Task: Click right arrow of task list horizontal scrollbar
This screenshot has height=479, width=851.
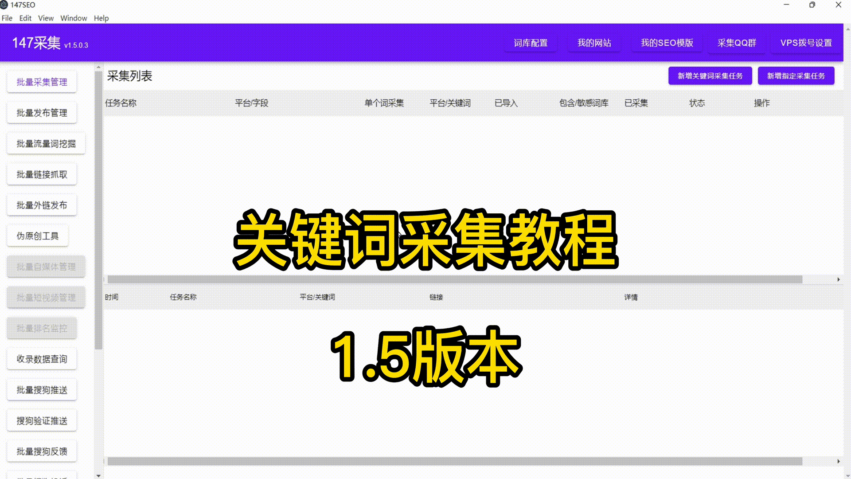Action: (x=839, y=279)
